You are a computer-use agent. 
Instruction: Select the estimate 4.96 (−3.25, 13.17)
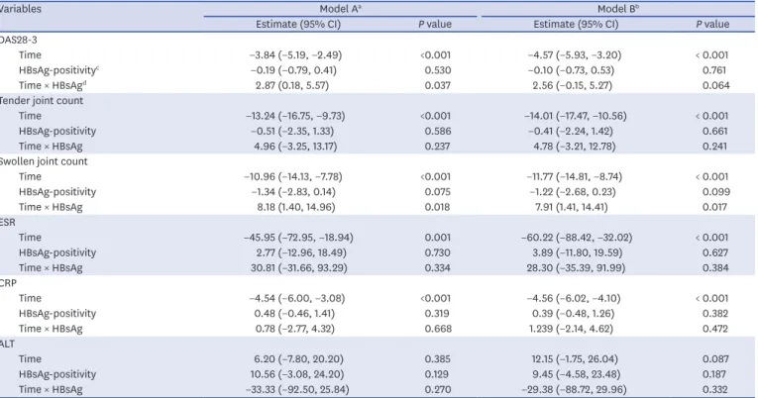point(295,147)
